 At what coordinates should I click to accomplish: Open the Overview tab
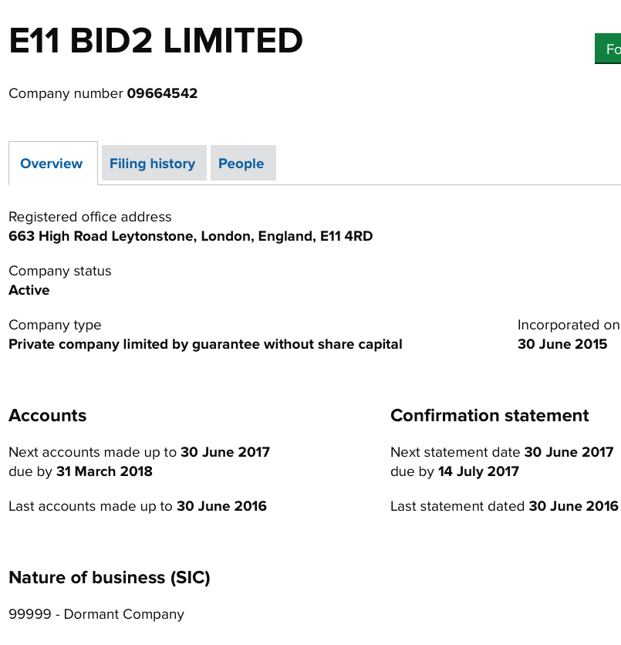click(52, 164)
